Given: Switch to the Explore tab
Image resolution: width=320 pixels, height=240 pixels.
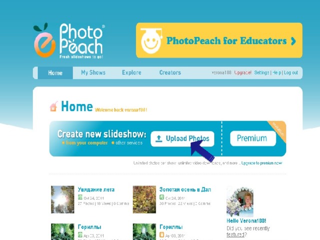Looking at the screenshot, I should coord(131,72).
